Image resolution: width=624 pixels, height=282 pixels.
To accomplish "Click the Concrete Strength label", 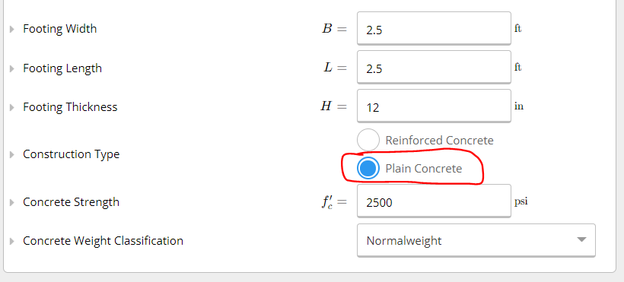I will pyautogui.click(x=72, y=202).
